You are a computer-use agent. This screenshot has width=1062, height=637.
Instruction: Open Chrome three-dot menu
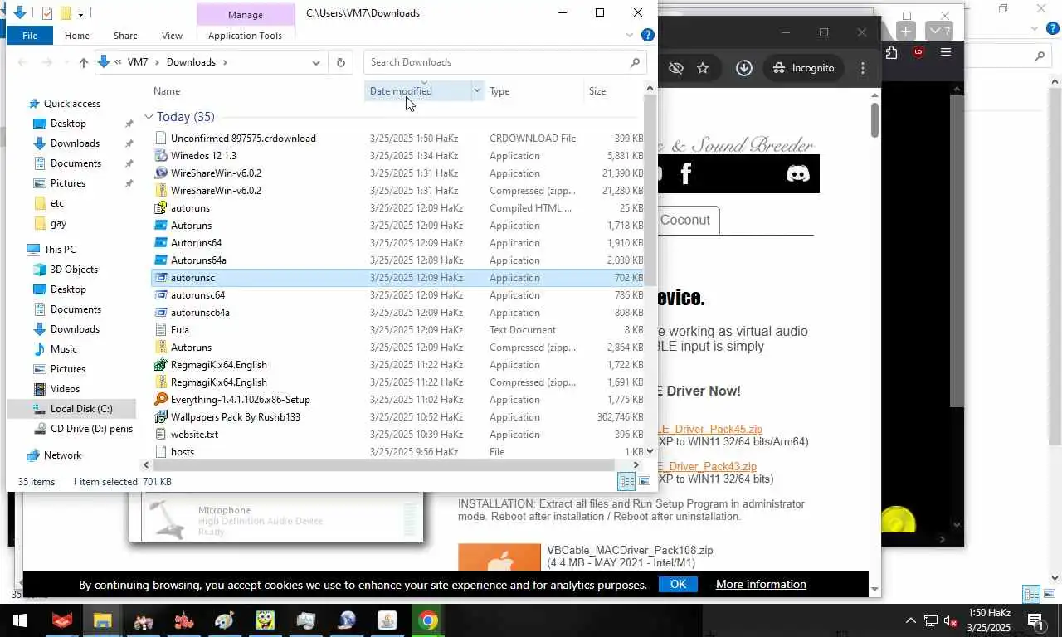pyautogui.click(x=863, y=68)
